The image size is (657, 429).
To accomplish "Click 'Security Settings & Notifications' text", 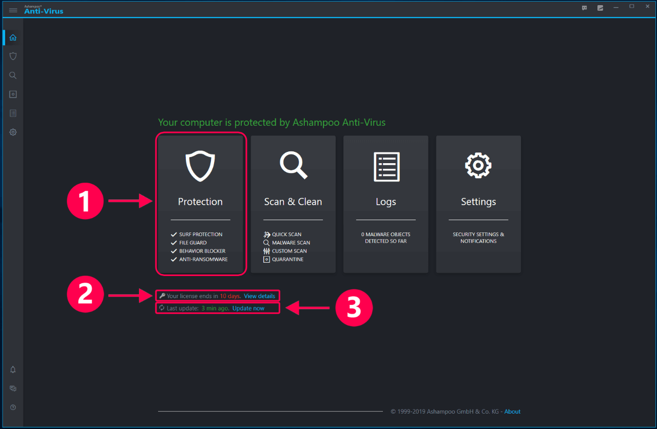I will tap(478, 238).
